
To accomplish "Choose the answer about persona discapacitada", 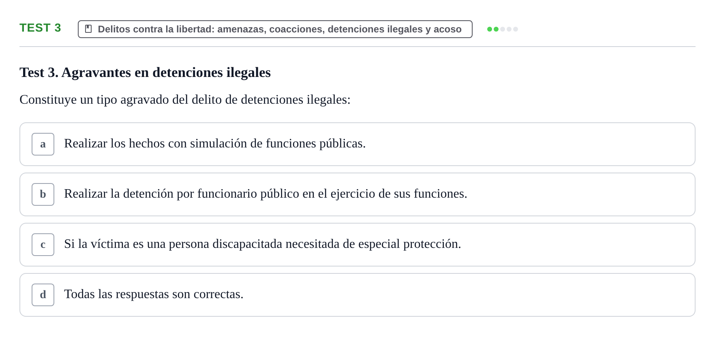I will tap(263, 244).
